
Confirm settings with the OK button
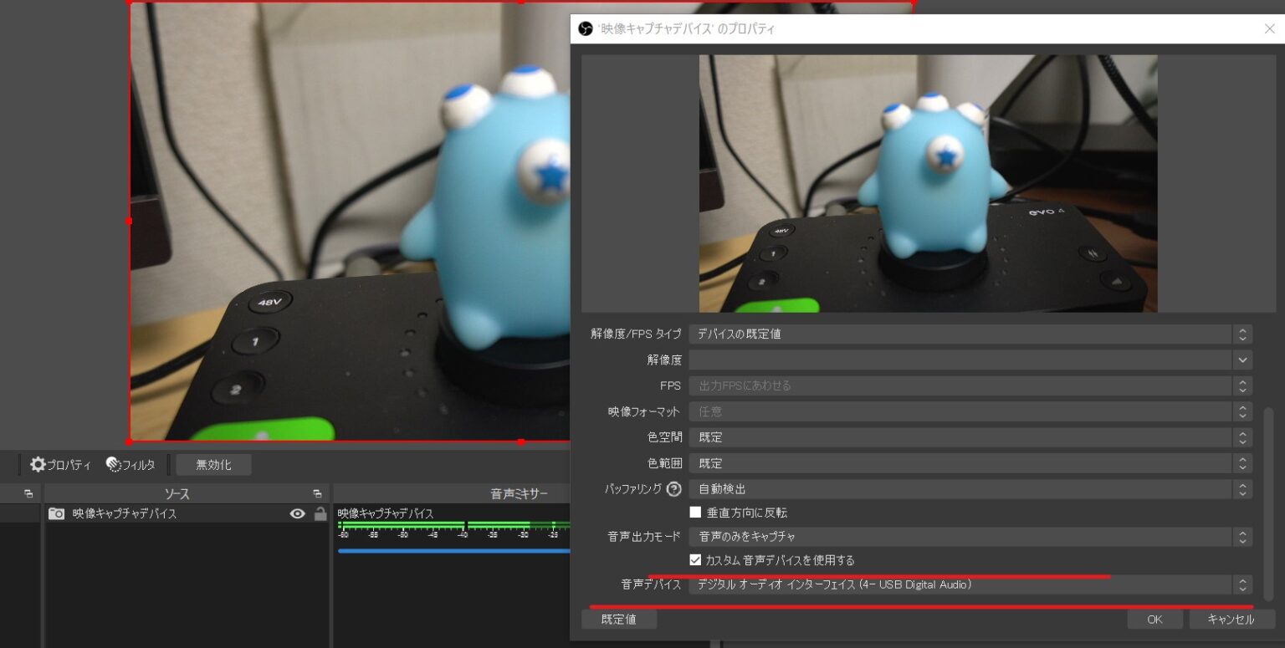click(x=1154, y=619)
